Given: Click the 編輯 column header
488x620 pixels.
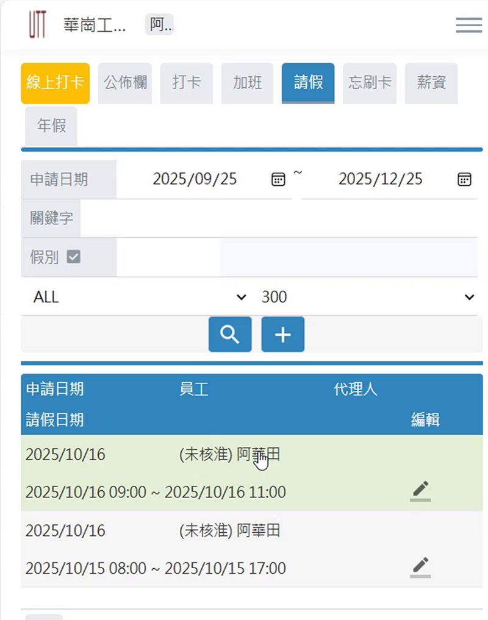Looking at the screenshot, I should tap(425, 419).
